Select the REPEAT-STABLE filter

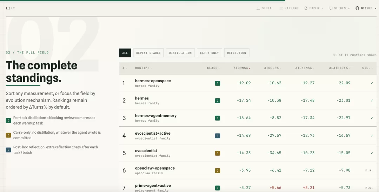click(x=148, y=53)
